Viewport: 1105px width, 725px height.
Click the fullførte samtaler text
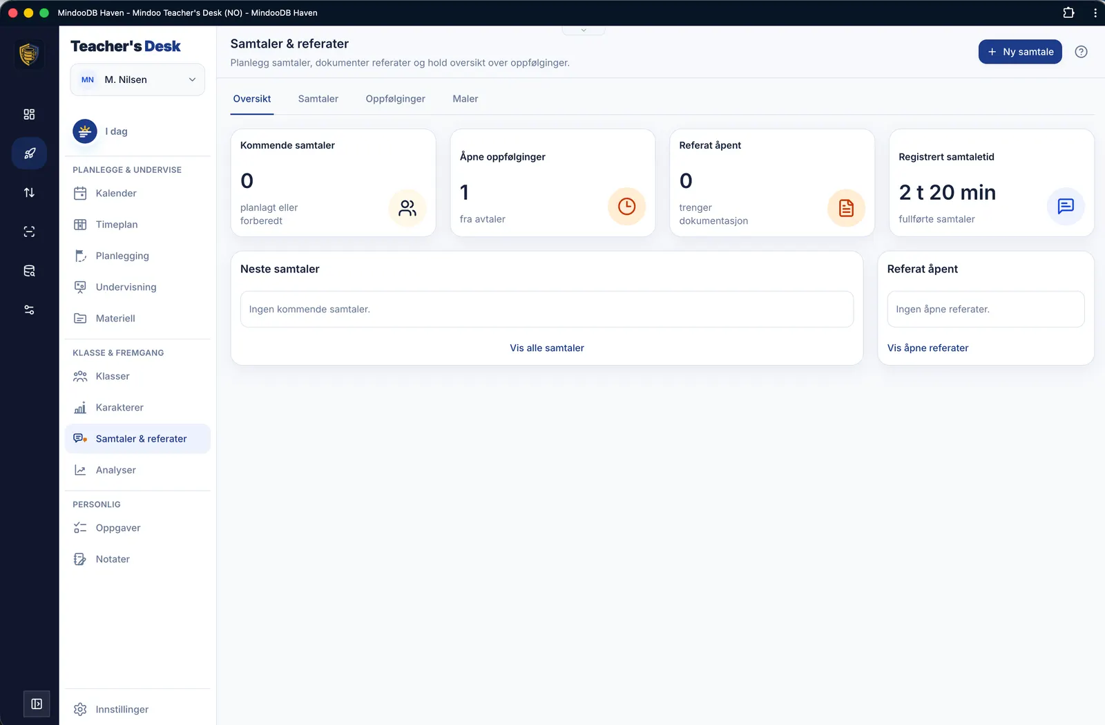click(x=936, y=219)
